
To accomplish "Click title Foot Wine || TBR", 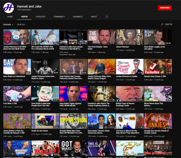I will click(x=10, y=103).
